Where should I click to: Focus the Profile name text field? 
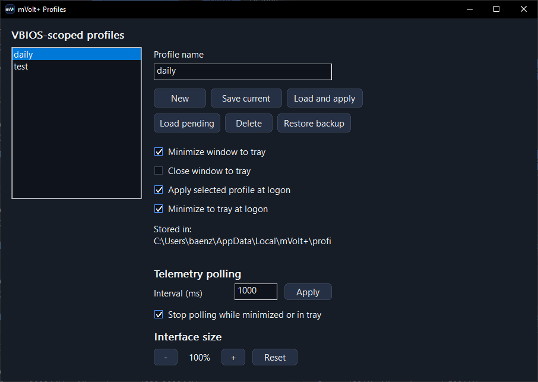coord(243,72)
